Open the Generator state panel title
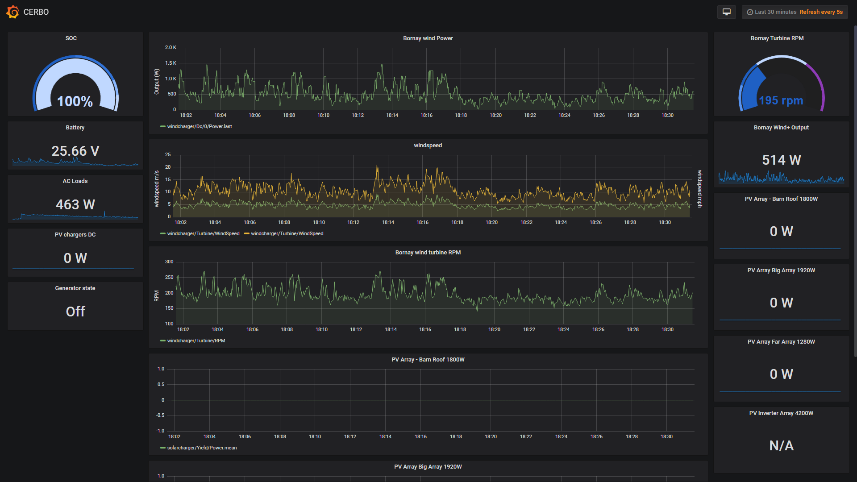 tap(75, 288)
